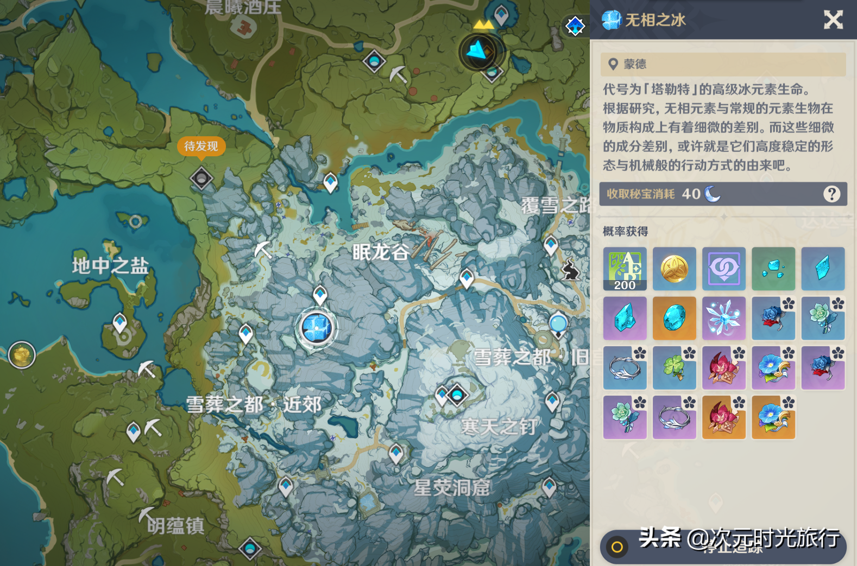The image size is (857, 566).
Task: View the silver circlet artifact on purple background
Action: pyautogui.click(x=674, y=417)
